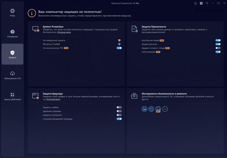This screenshot has height=158, width=227.
Task: Open the Обновление ПО section
Action: (x=12, y=75)
